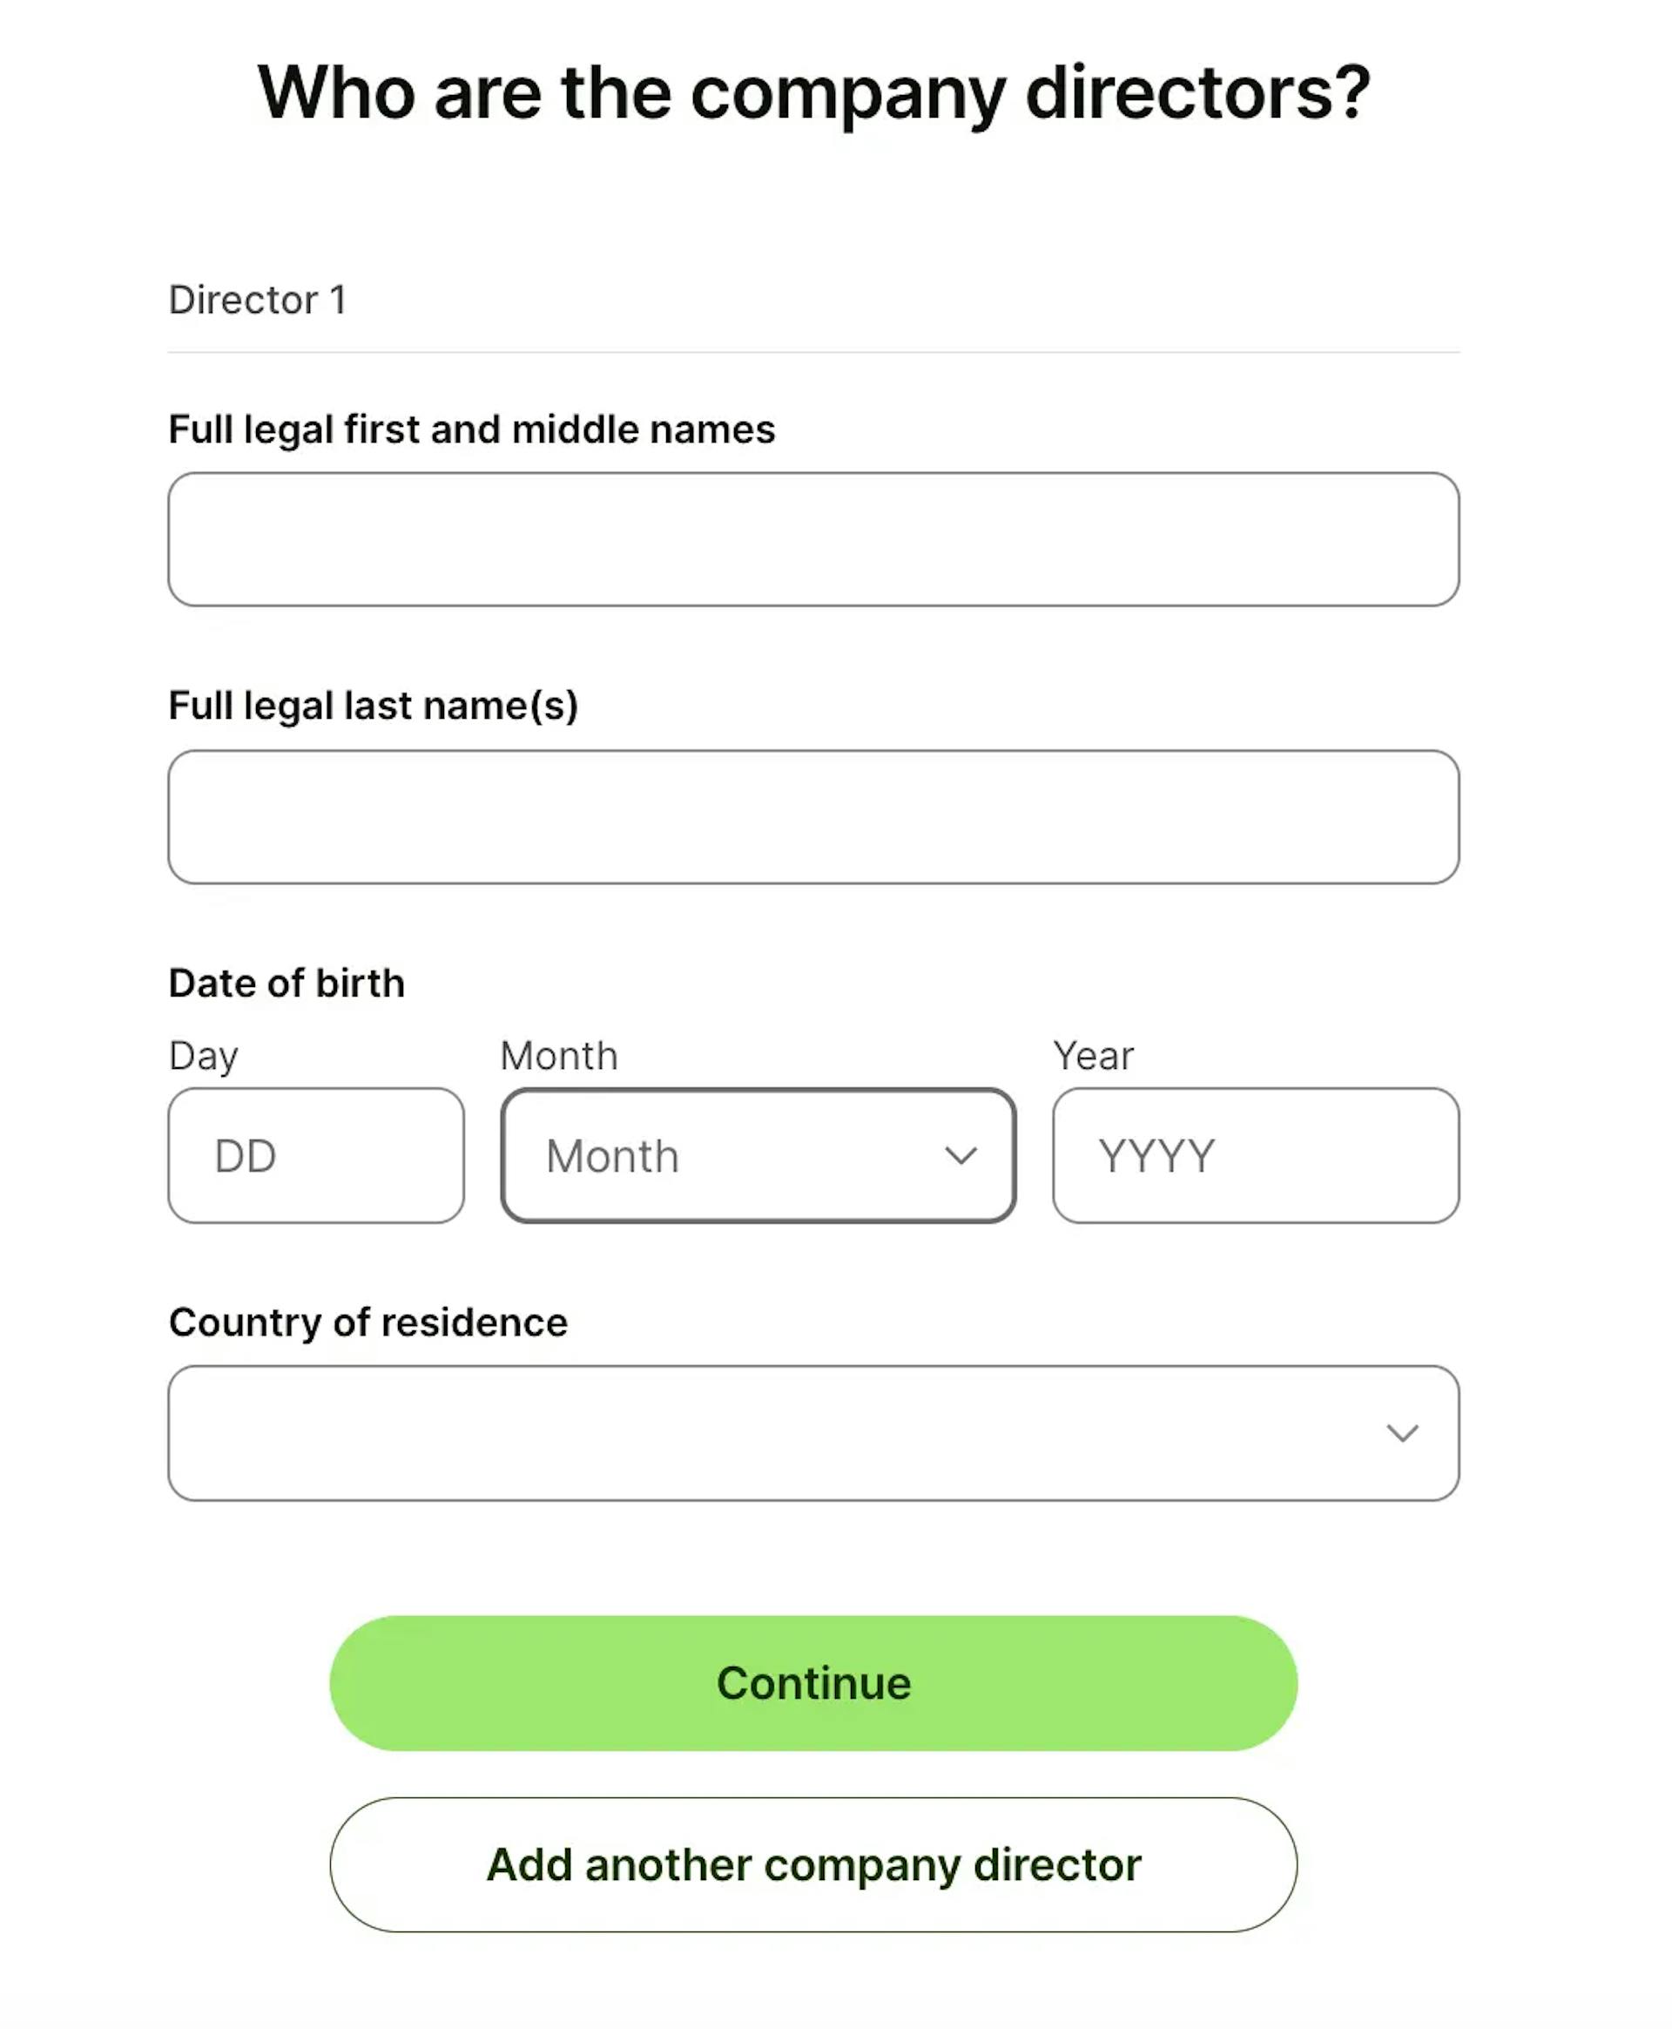1672x2029 pixels.
Task: Click the "Full legal first and middle names" label
Action: 471,429
